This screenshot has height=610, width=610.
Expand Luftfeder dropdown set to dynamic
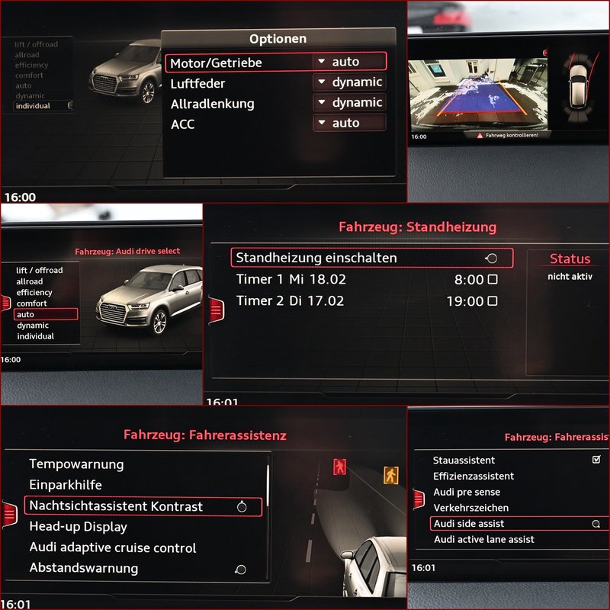(349, 82)
